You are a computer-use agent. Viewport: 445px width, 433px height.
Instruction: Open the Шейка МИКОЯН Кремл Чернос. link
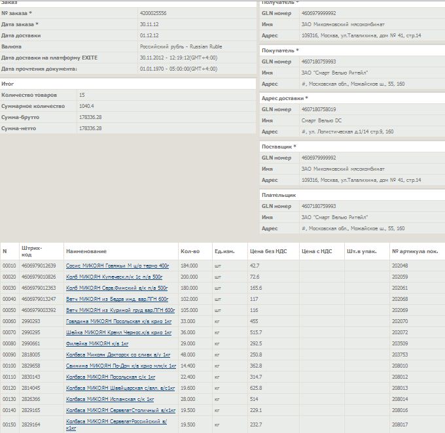click(118, 332)
